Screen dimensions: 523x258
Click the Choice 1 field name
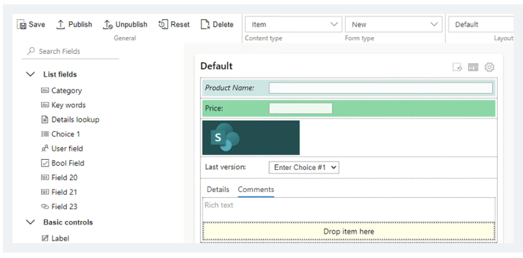point(66,134)
